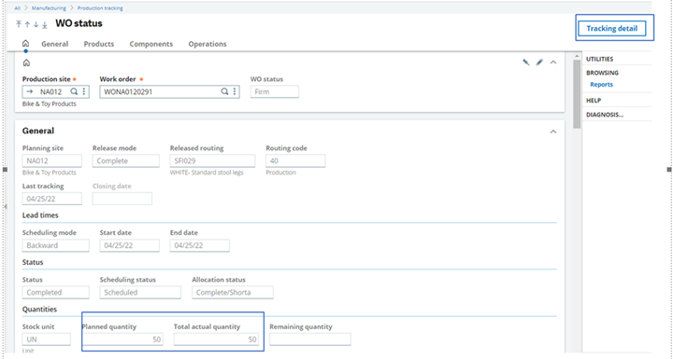The width and height of the screenshot is (673, 359).
Task: Click the Release mode field Complete
Action: (x=126, y=160)
